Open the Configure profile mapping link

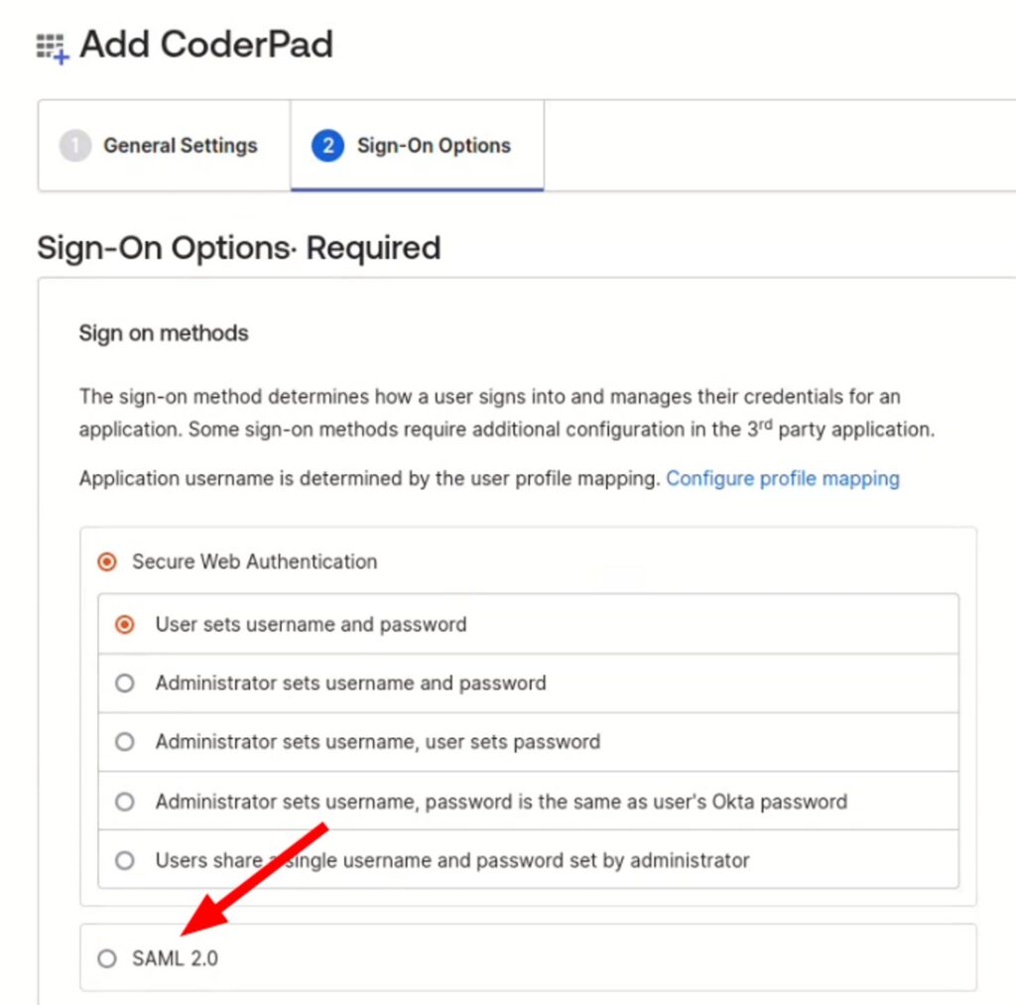(783, 478)
